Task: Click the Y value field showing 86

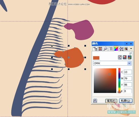Action: [x=128, y=85]
